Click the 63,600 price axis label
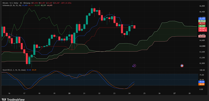The height and width of the screenshot is (101, 209). coord(202,52)
